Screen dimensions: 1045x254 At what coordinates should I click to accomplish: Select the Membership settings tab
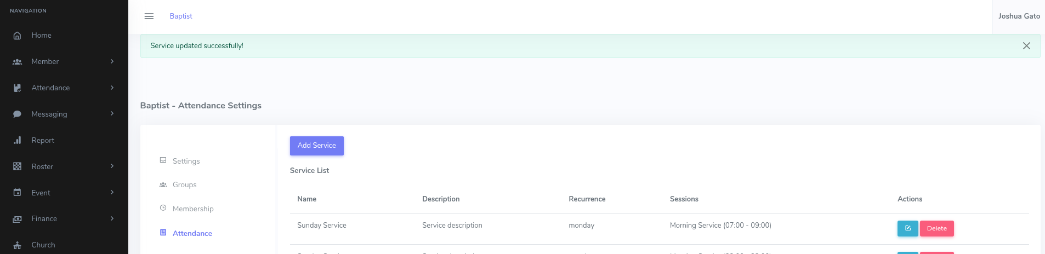[x=192, y=209]
